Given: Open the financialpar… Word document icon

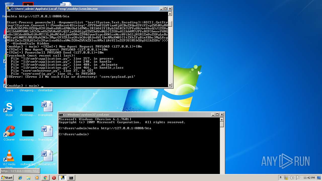Looking at the screenshot, I should [x=47, y=133].
